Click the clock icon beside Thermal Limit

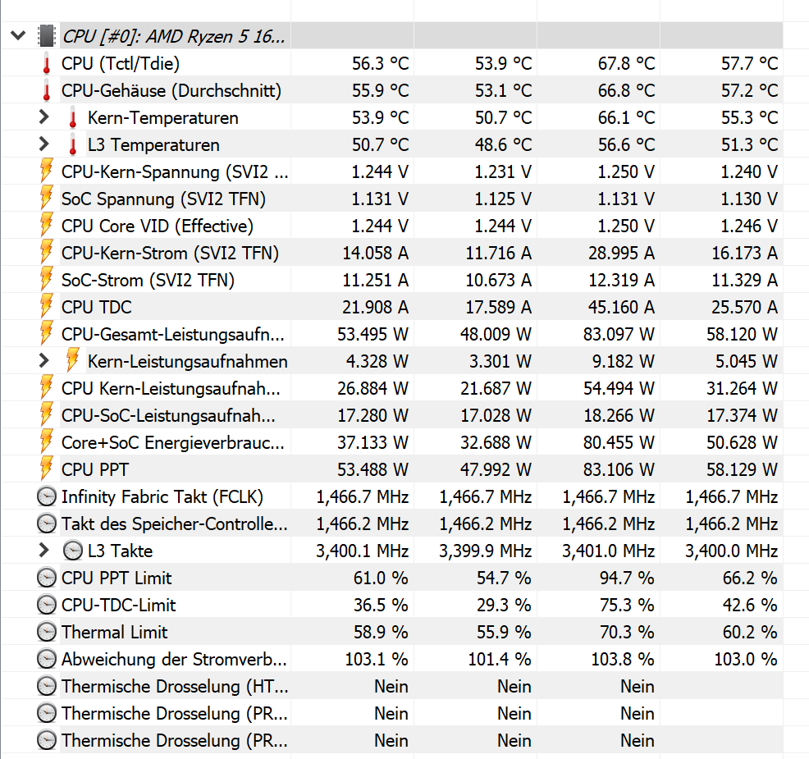click(47, 632)
